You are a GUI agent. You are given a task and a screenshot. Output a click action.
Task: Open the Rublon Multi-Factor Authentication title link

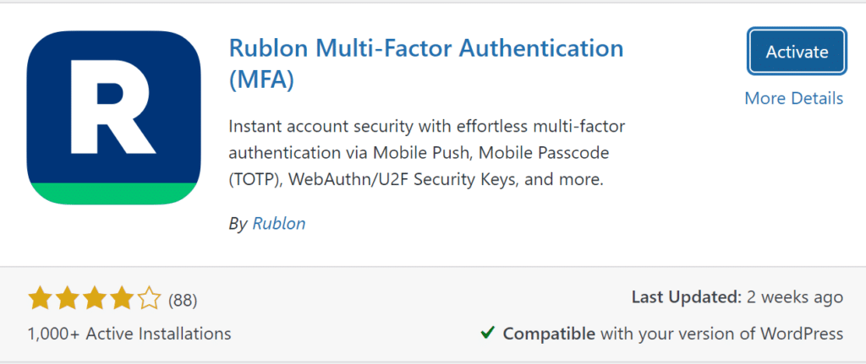click(x=426, y=48)
